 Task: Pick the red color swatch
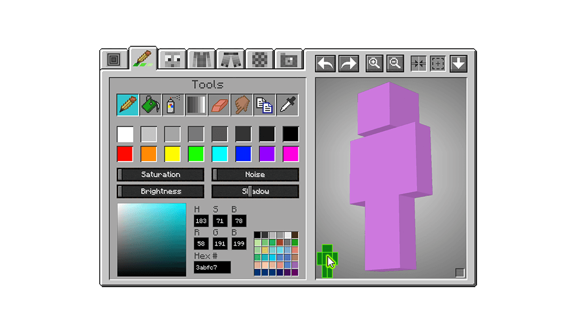[125, 154]
